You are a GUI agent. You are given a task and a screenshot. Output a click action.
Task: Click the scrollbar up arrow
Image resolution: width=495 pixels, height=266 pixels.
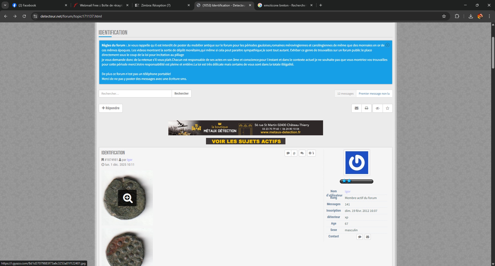[x=493, y=25]
